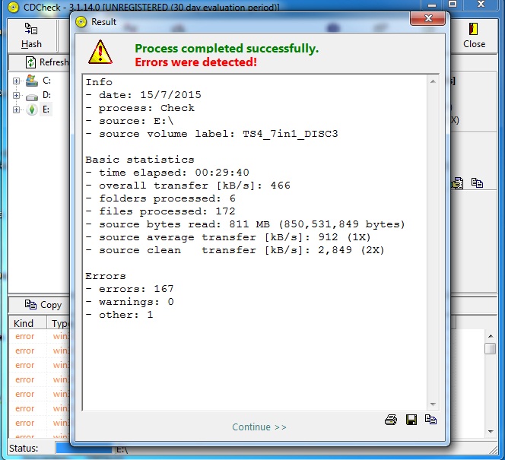
Task: Expand the C: drive tree node
Action: pyautogui.click(x=16, y=81)
